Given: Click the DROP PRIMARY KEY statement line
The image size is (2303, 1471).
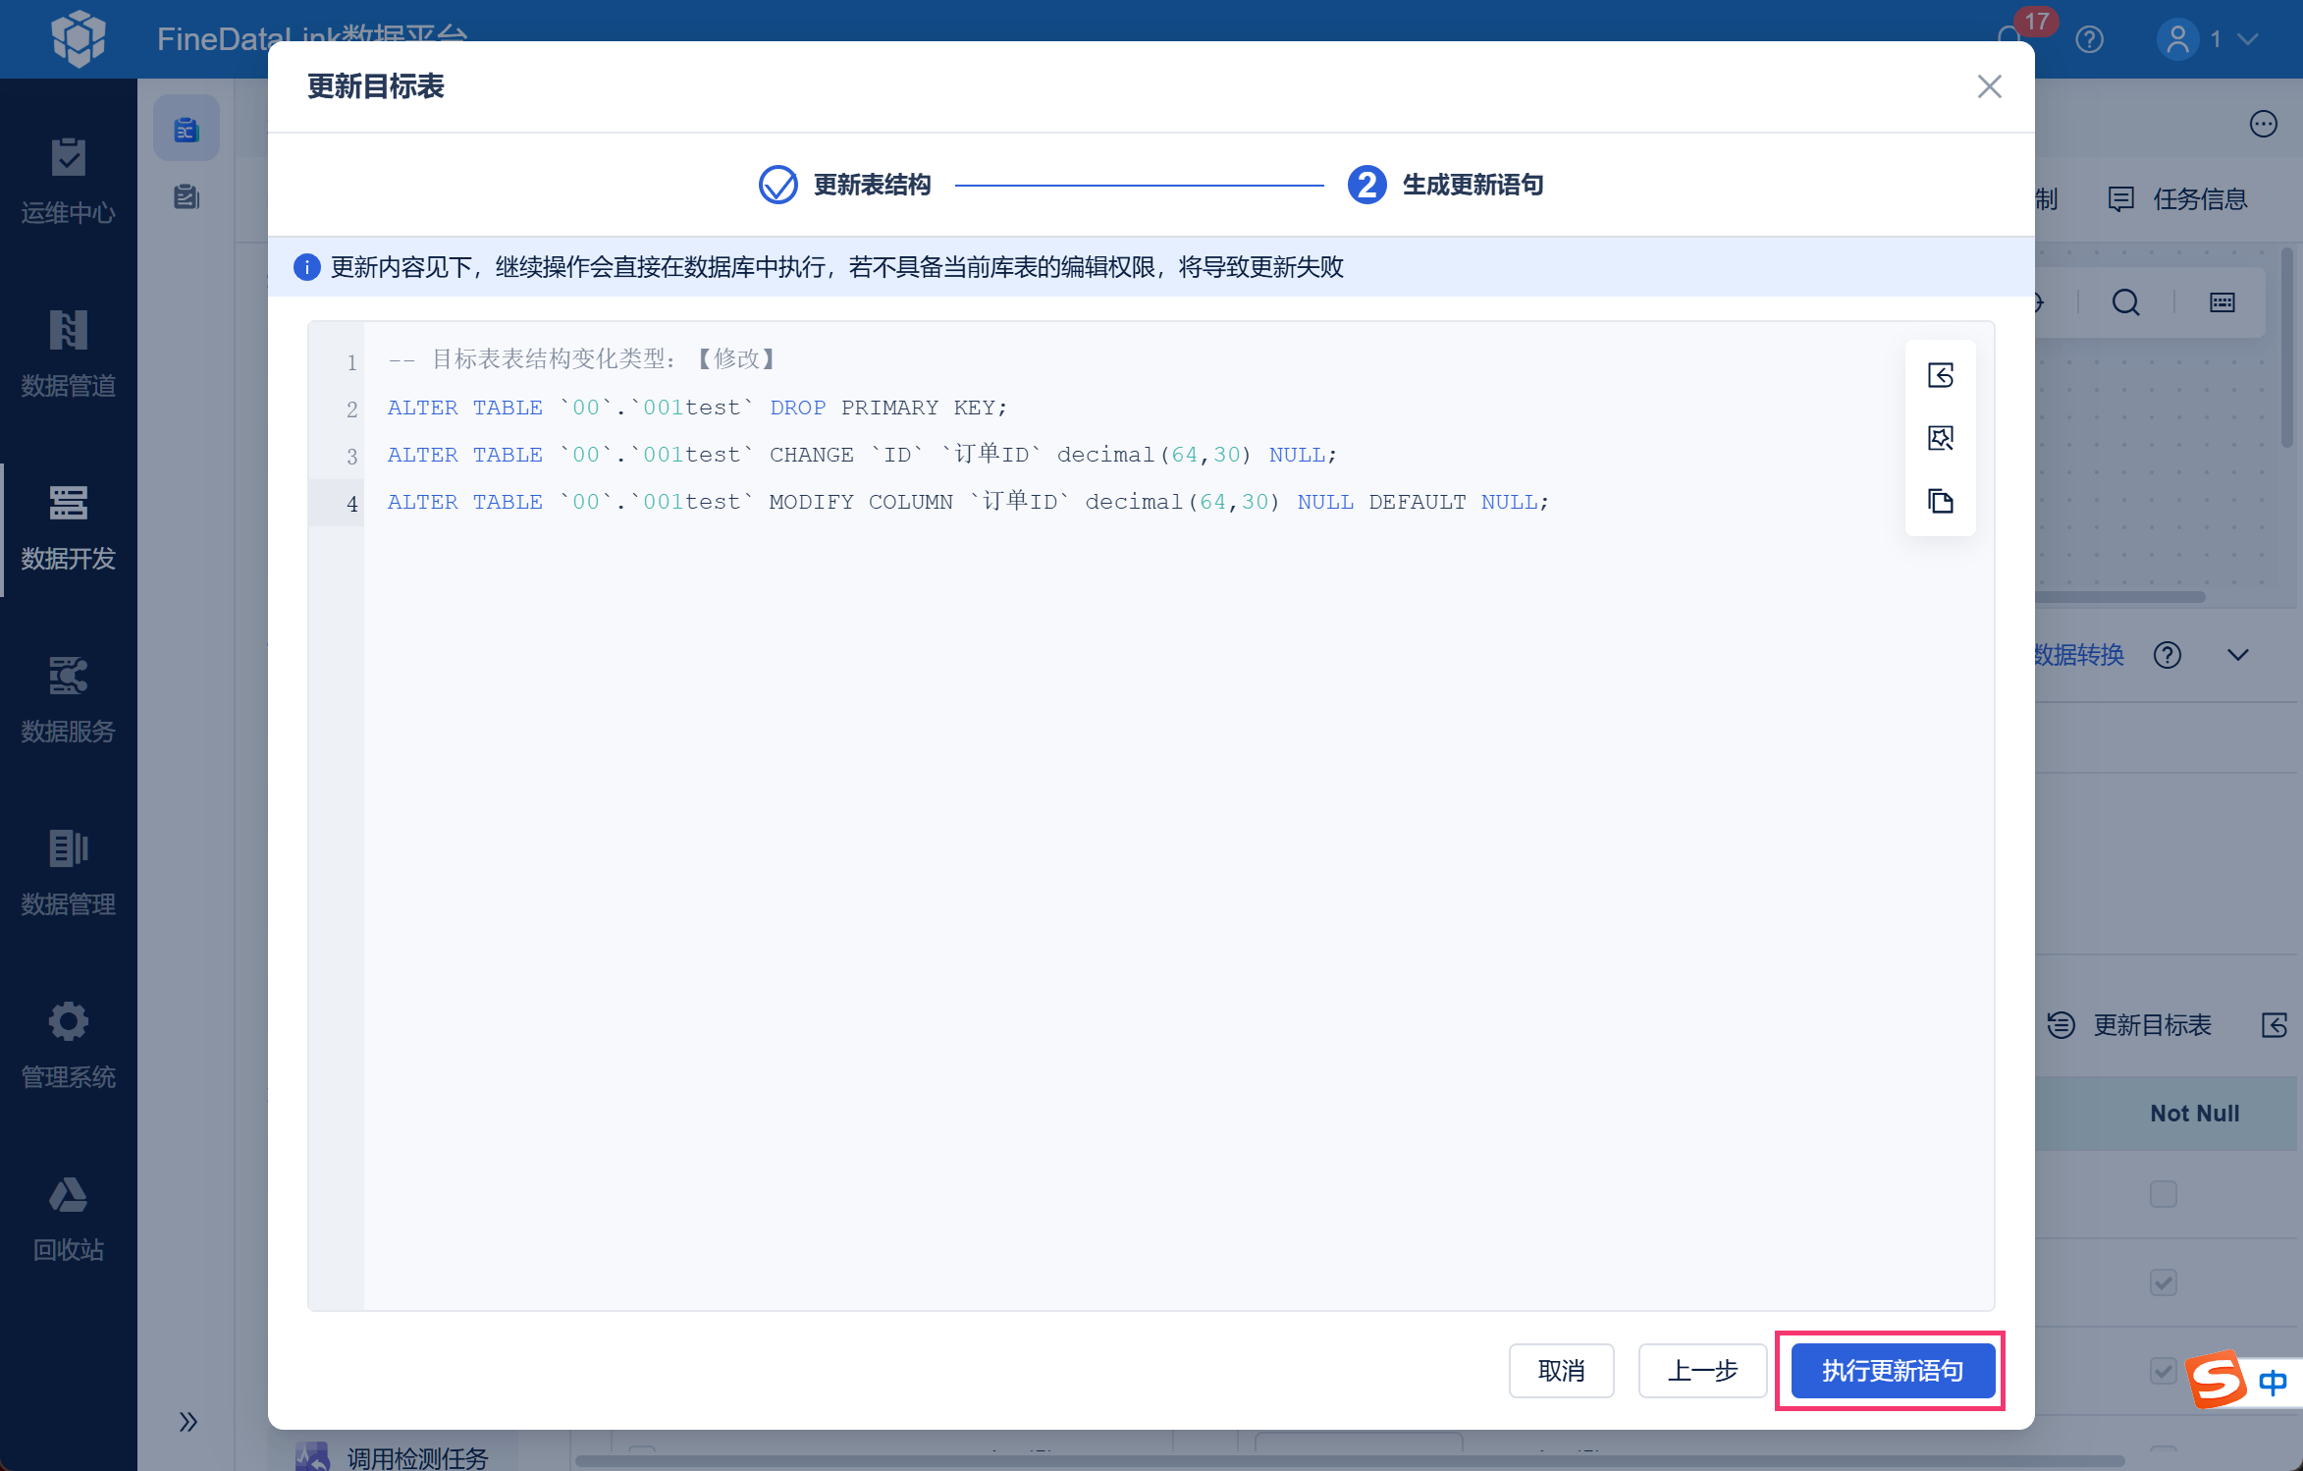Looking at the screenshot, I should click(x=697, y=407).
